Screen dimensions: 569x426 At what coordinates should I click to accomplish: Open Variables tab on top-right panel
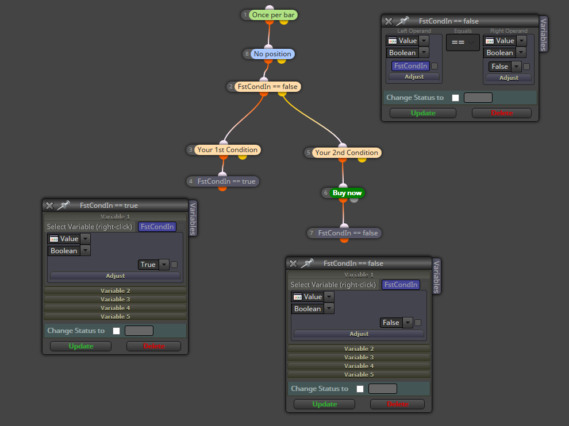(543, 34)
